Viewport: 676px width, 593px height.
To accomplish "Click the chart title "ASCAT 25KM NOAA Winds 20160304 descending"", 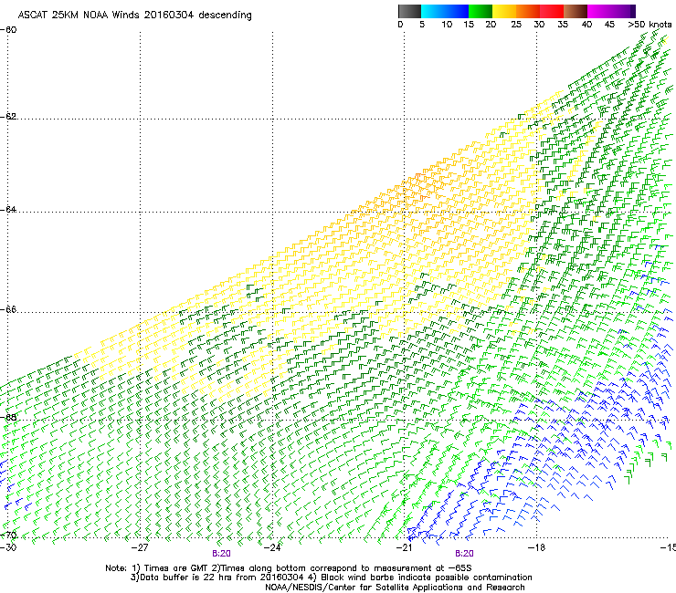I will click(x=134, y=15).
